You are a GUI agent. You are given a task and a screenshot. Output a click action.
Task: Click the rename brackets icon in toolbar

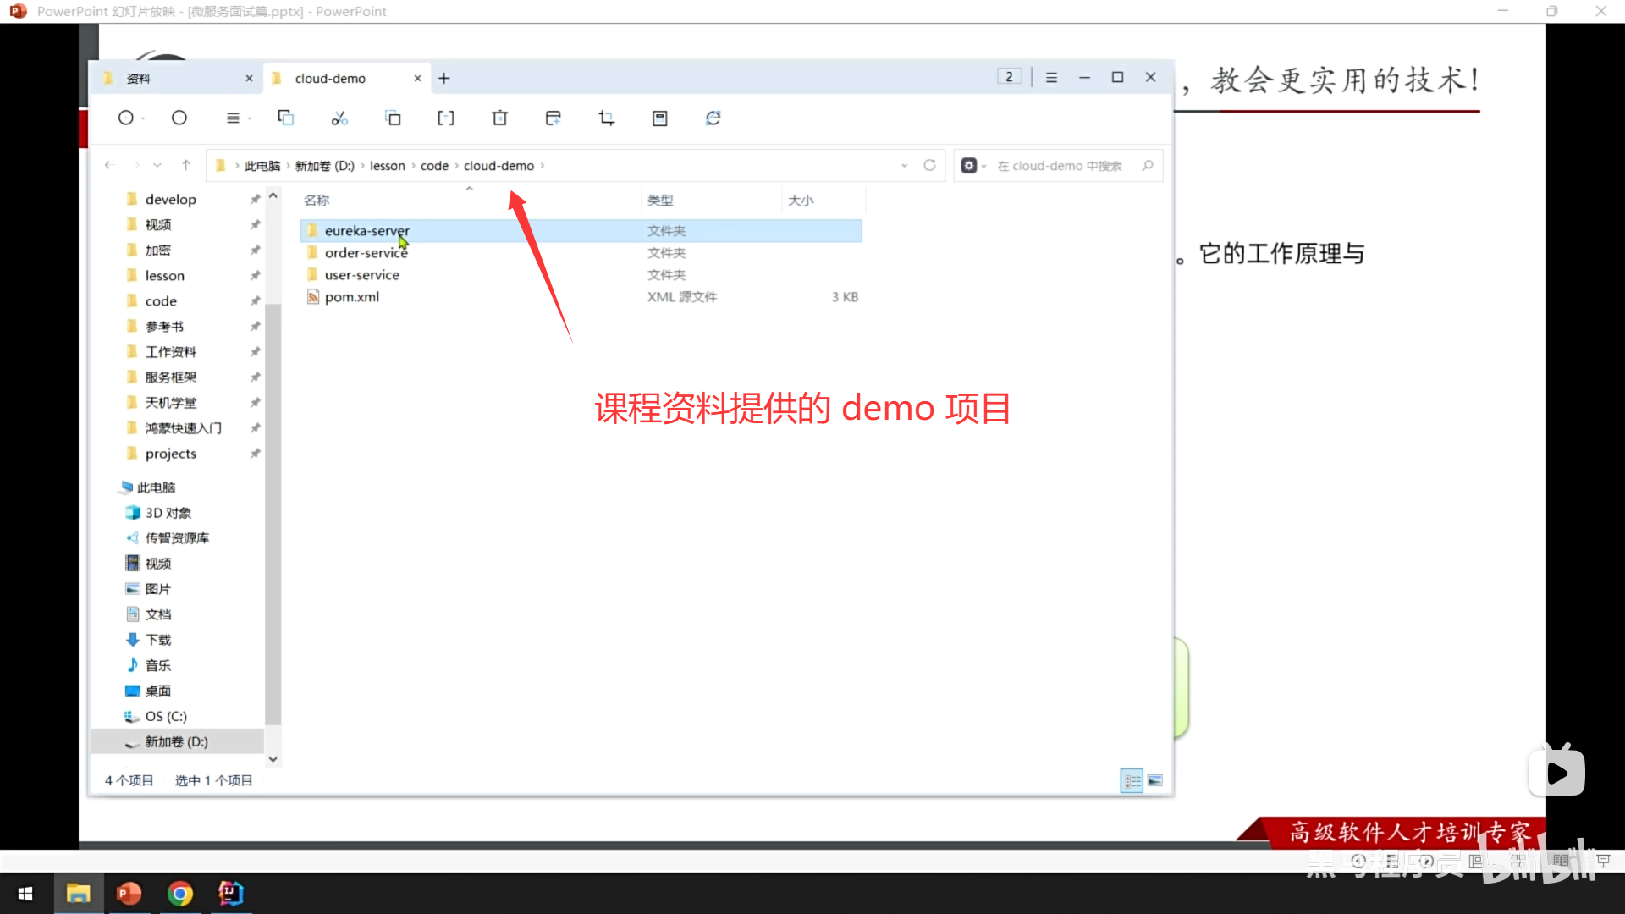tap(446, 118)
